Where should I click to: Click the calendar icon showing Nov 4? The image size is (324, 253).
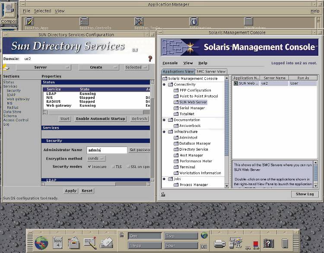(57, 242)
